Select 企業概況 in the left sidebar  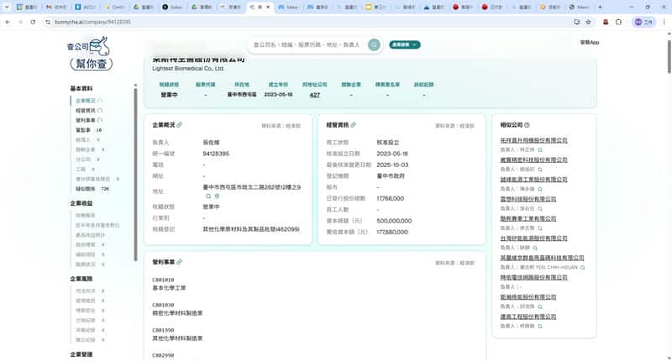point(85,100)
